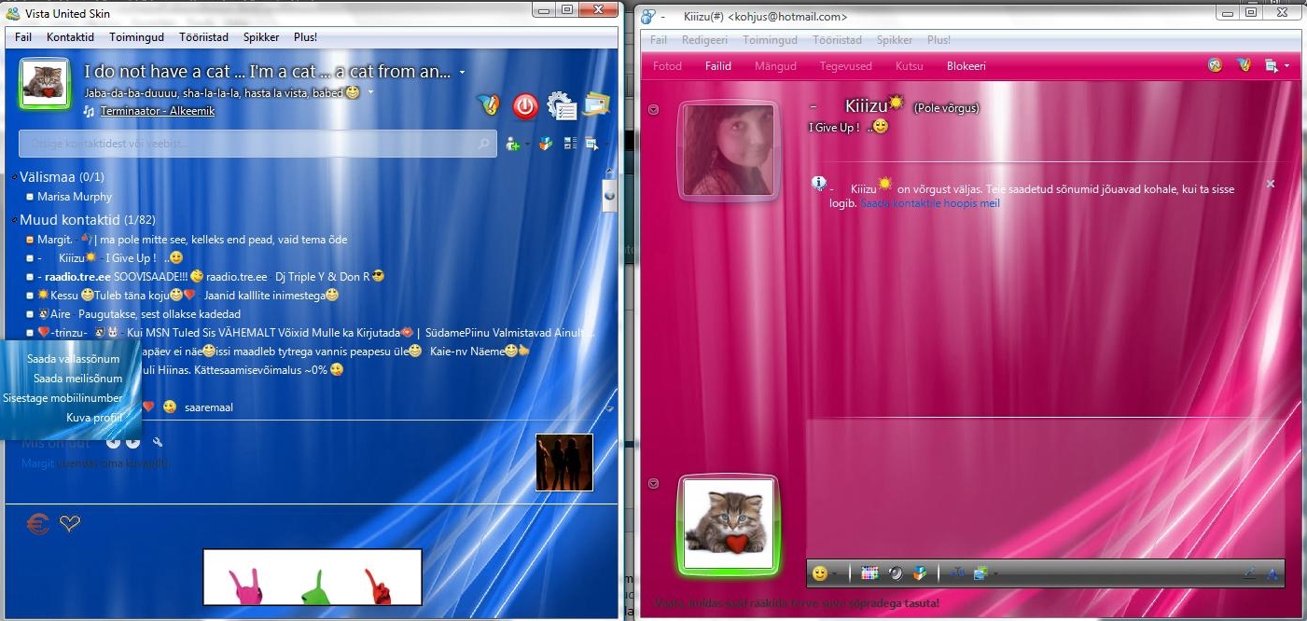Hide my kitten display picture using arrow toggle
The height and width of the screenshot is (621, 1307).
point(653,483)
